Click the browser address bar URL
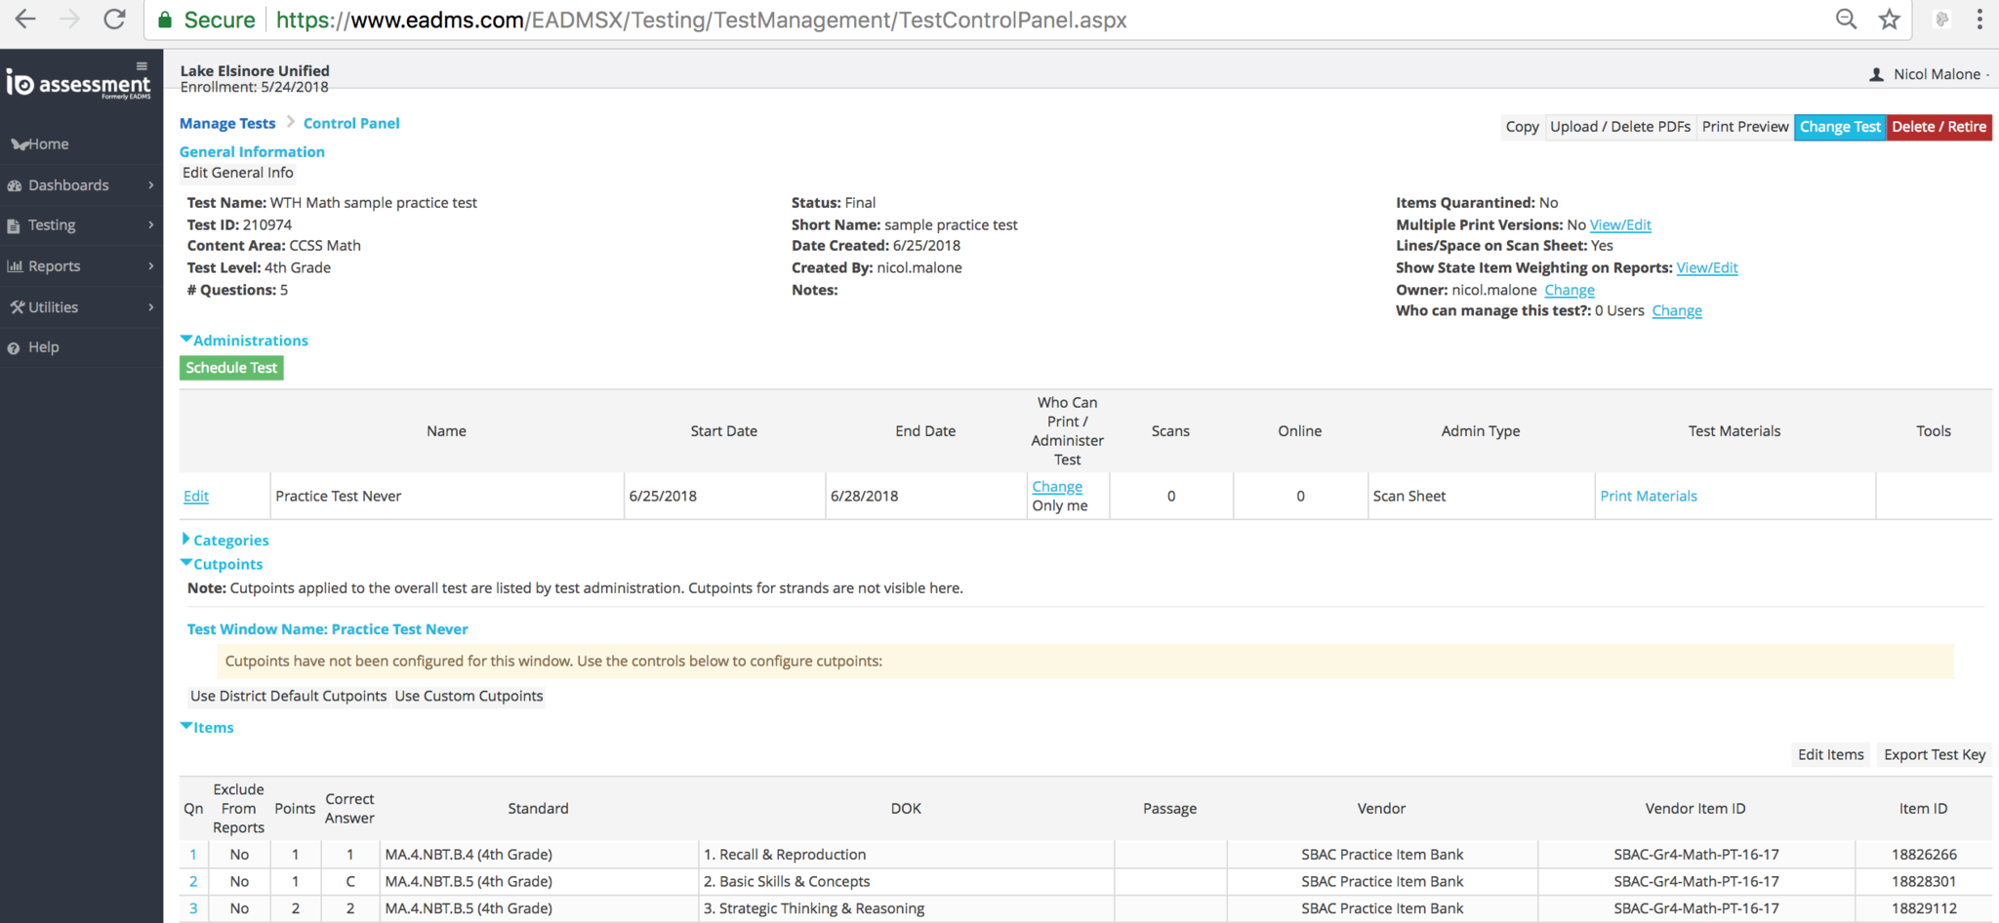 click(701, 20)
